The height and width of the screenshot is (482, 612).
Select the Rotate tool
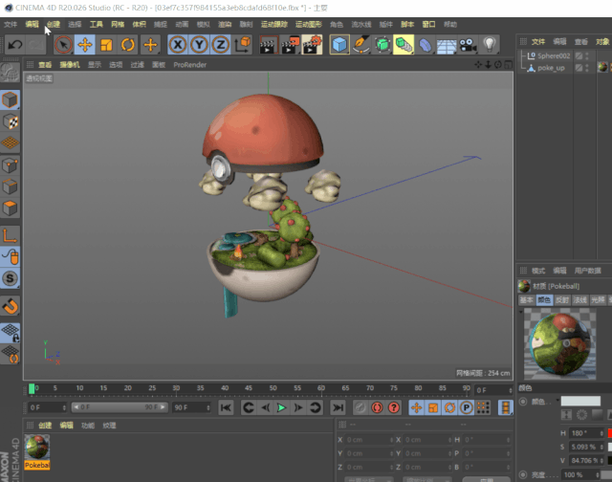coord(127,44)
